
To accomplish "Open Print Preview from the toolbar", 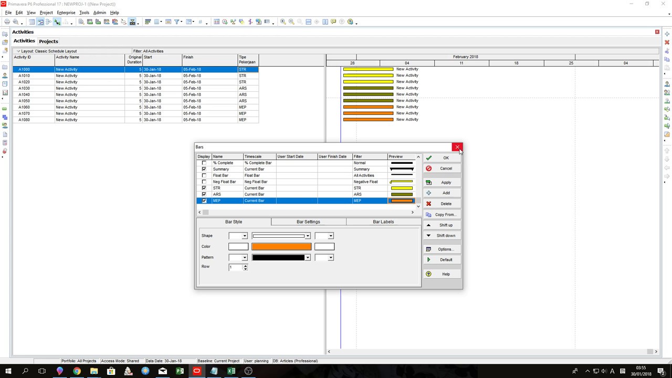I will click(x=16, y=22).
